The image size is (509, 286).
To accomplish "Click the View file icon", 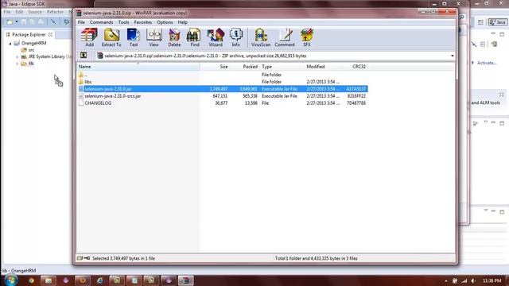I will pos(153,37).
